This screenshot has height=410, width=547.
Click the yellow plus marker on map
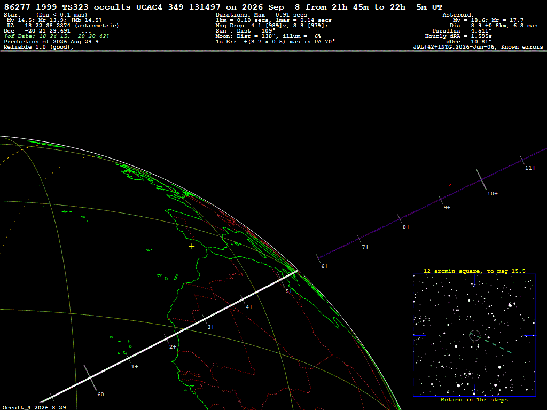[192, 247]
